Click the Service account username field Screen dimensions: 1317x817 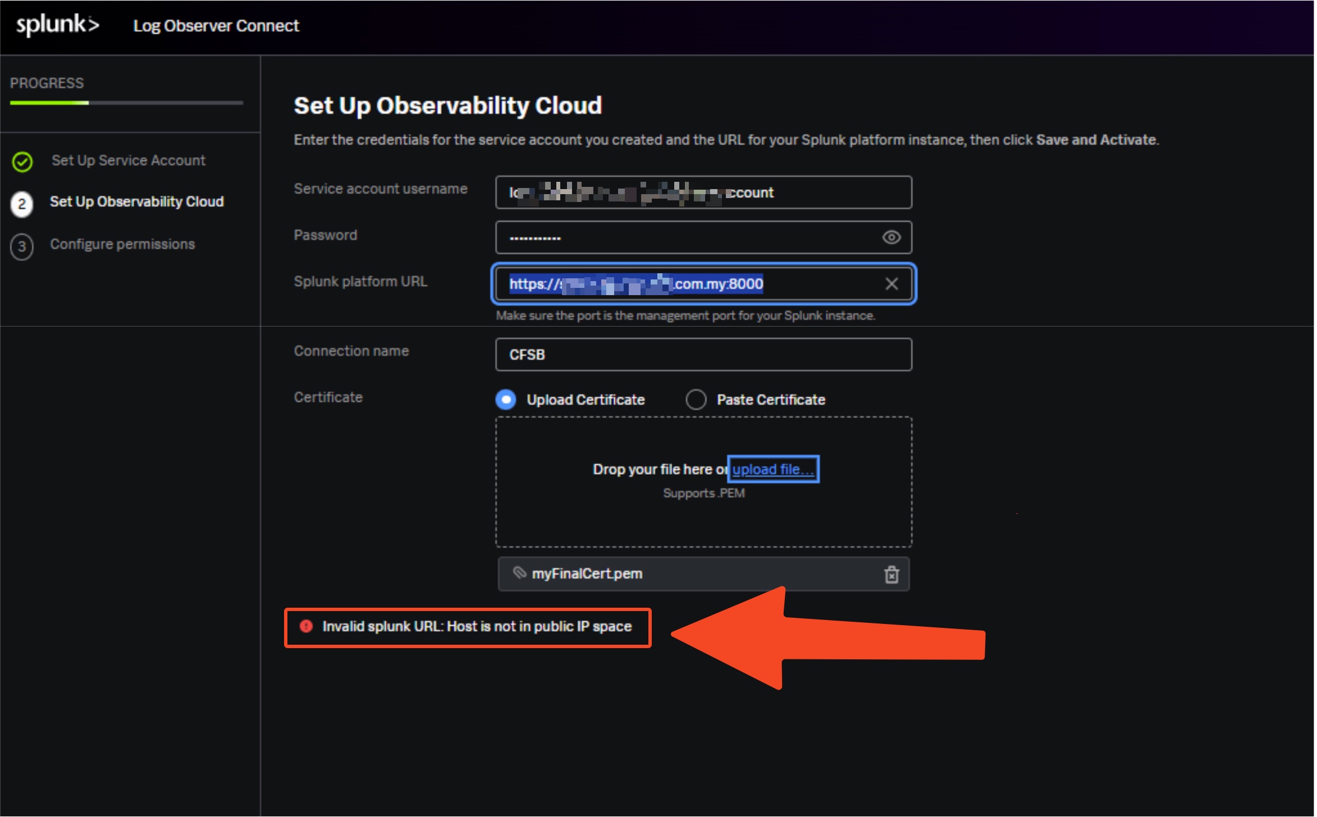tap(703, 192)
